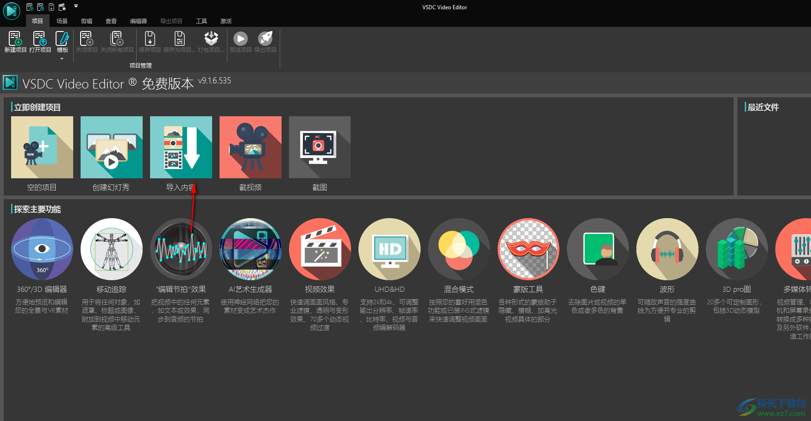811x421 pixels.
Task: Open the 多媒体 mixer icon at right edge
Action: click(793, 249)
